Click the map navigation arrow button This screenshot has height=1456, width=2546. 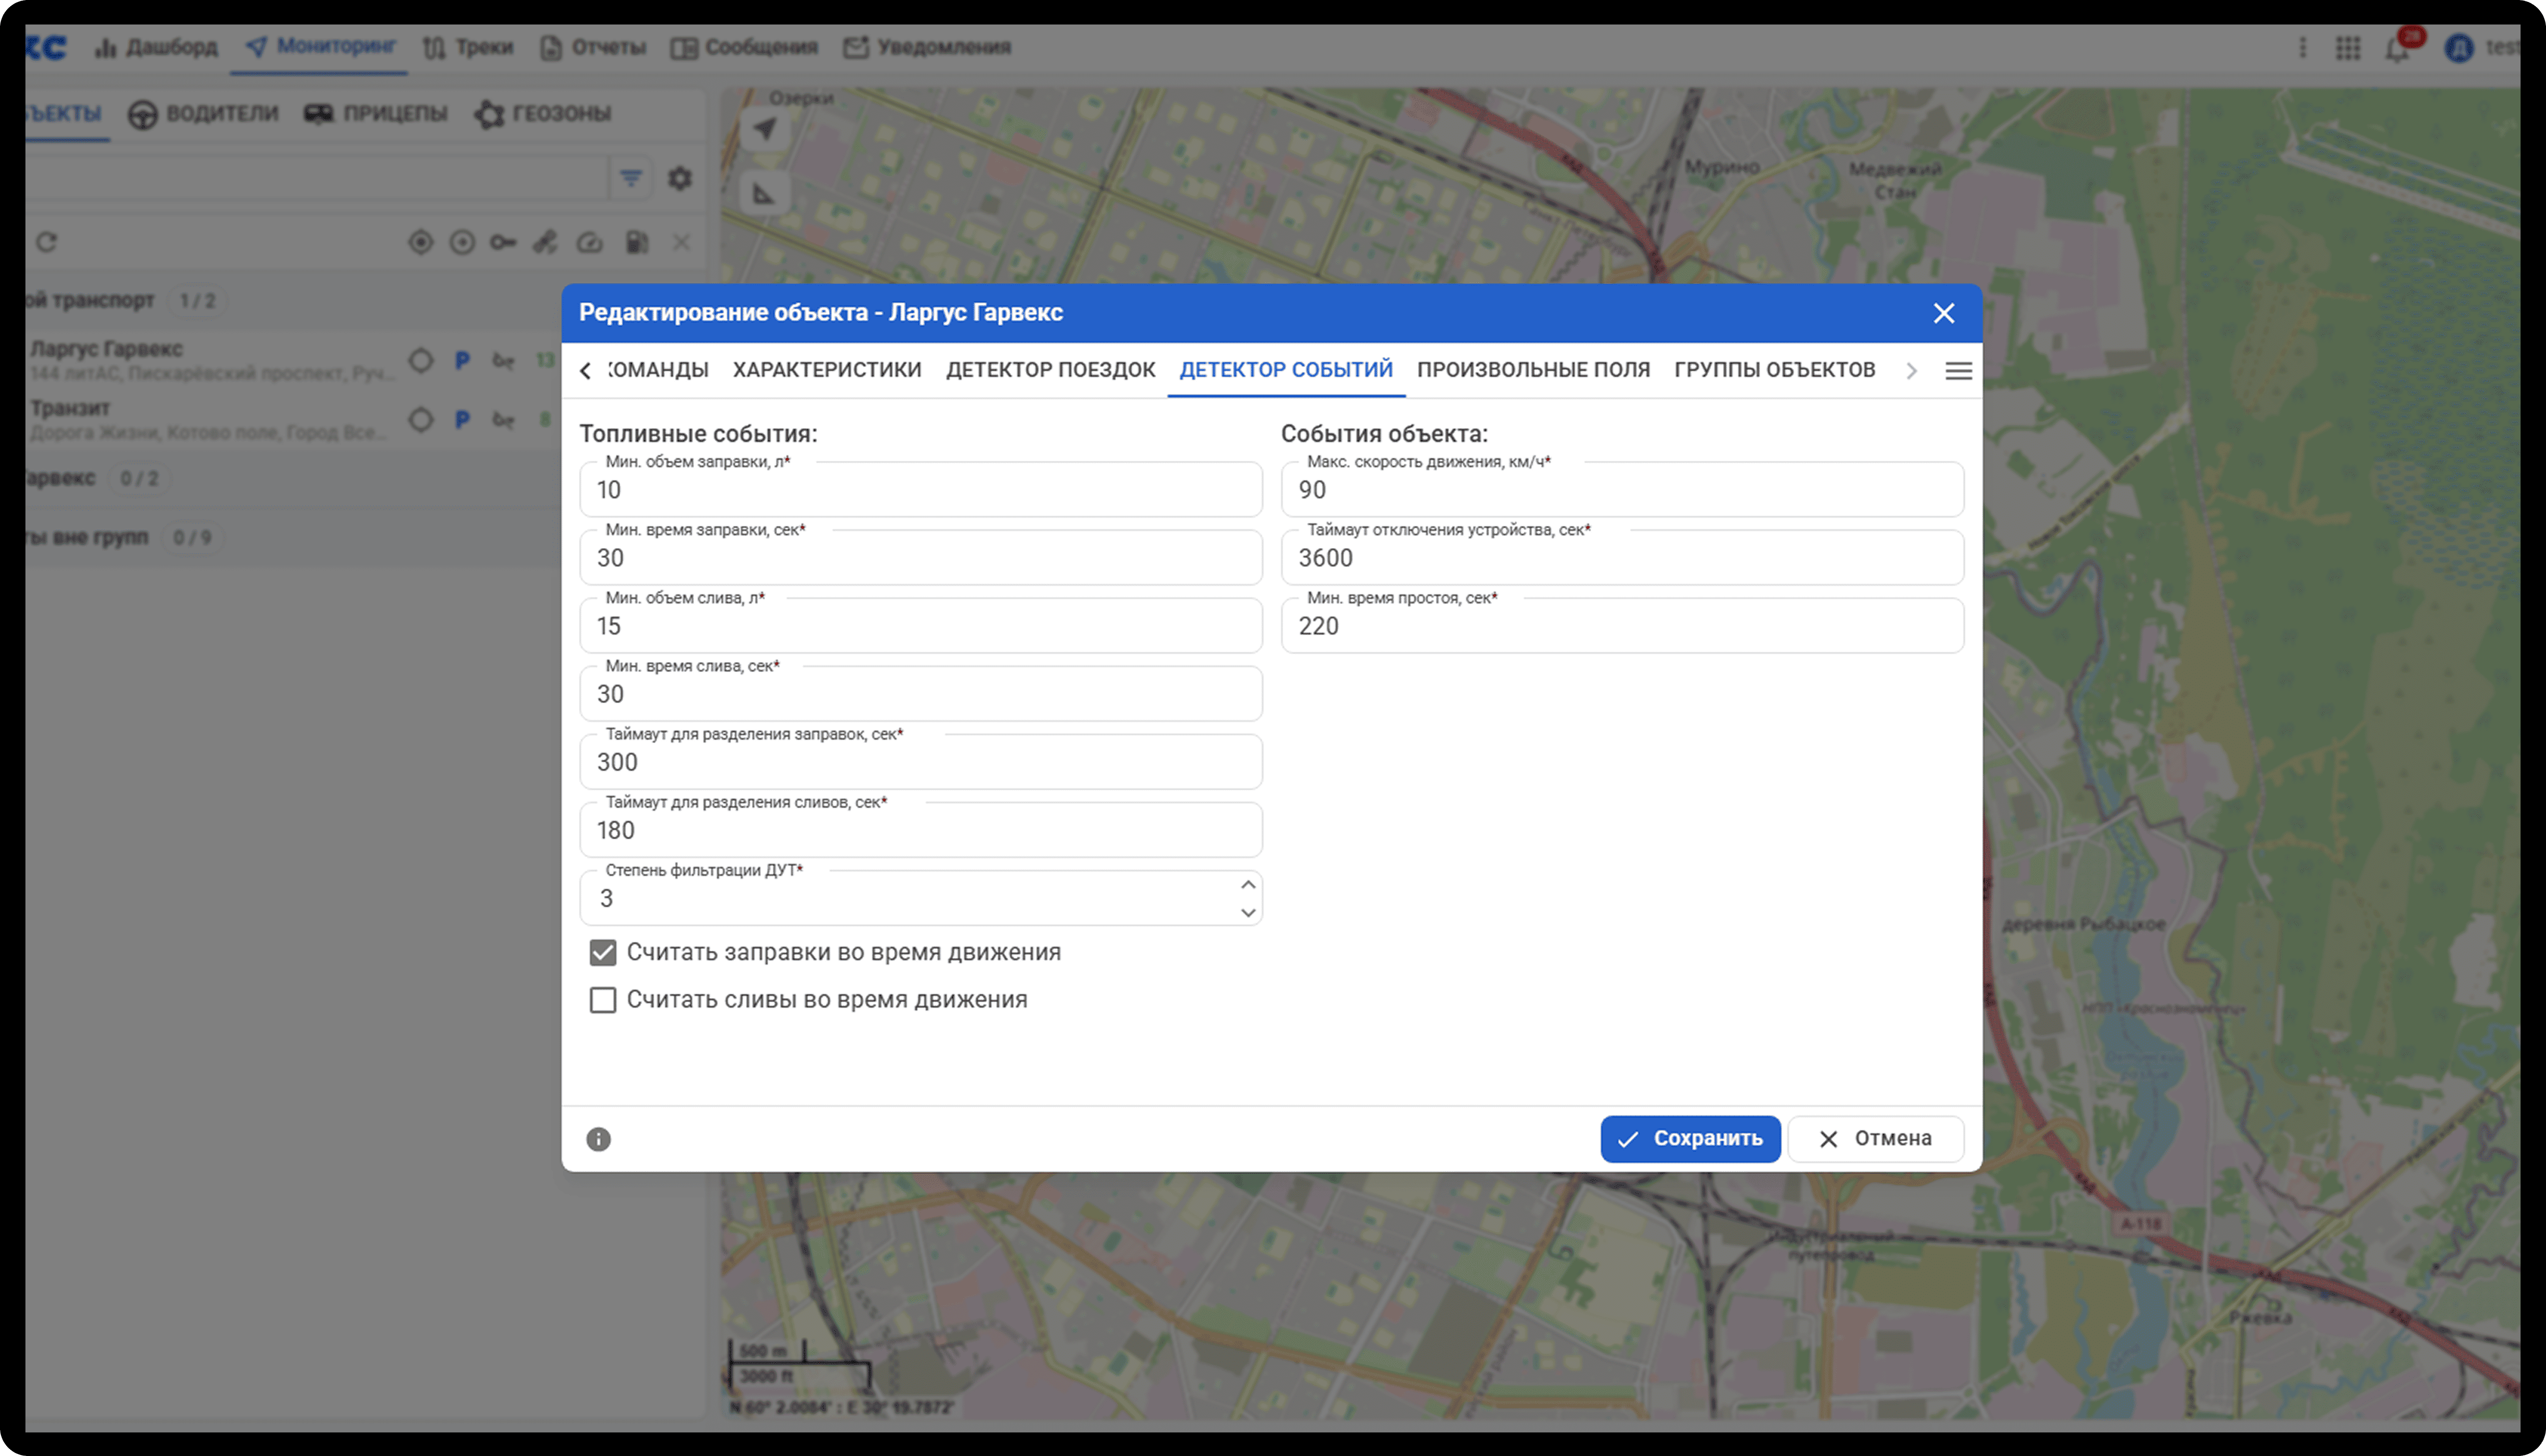(x=765, y=129)
